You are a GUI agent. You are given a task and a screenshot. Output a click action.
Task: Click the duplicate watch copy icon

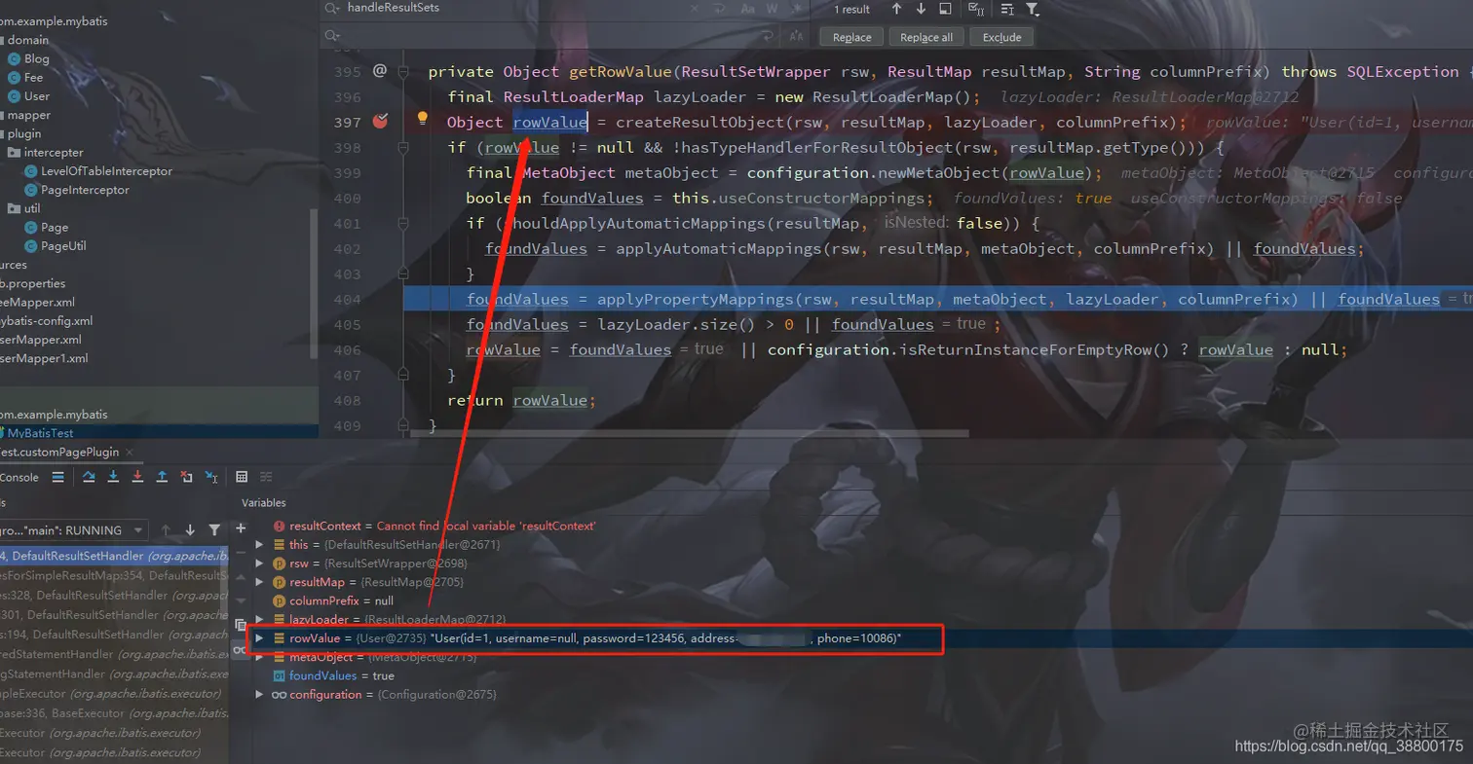241,625
